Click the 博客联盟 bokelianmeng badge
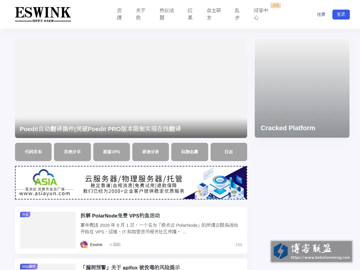360x270 pixels. [x=311, y=251]
